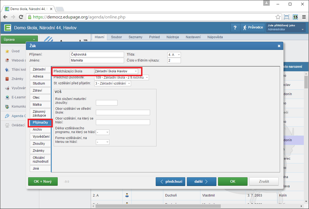Click the Průvodce walking-person button
This screenshot has width=309, height=209.
tap(252, 27)
